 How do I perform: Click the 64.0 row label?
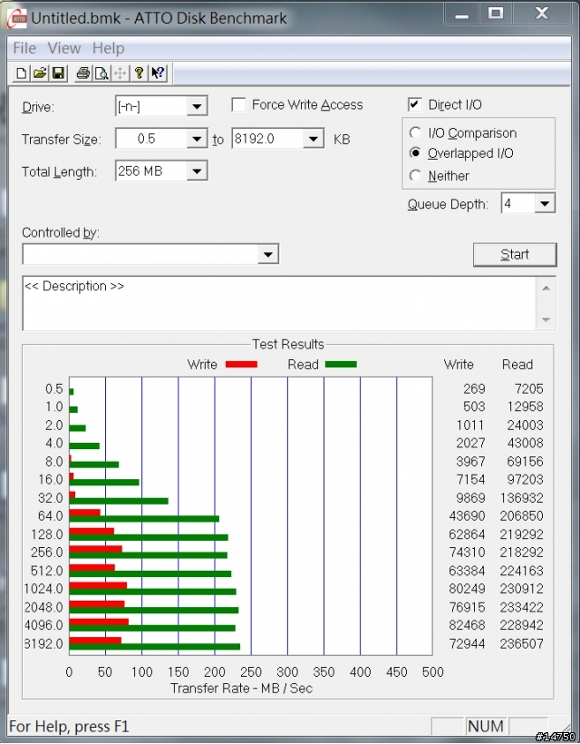click(51, 515)
